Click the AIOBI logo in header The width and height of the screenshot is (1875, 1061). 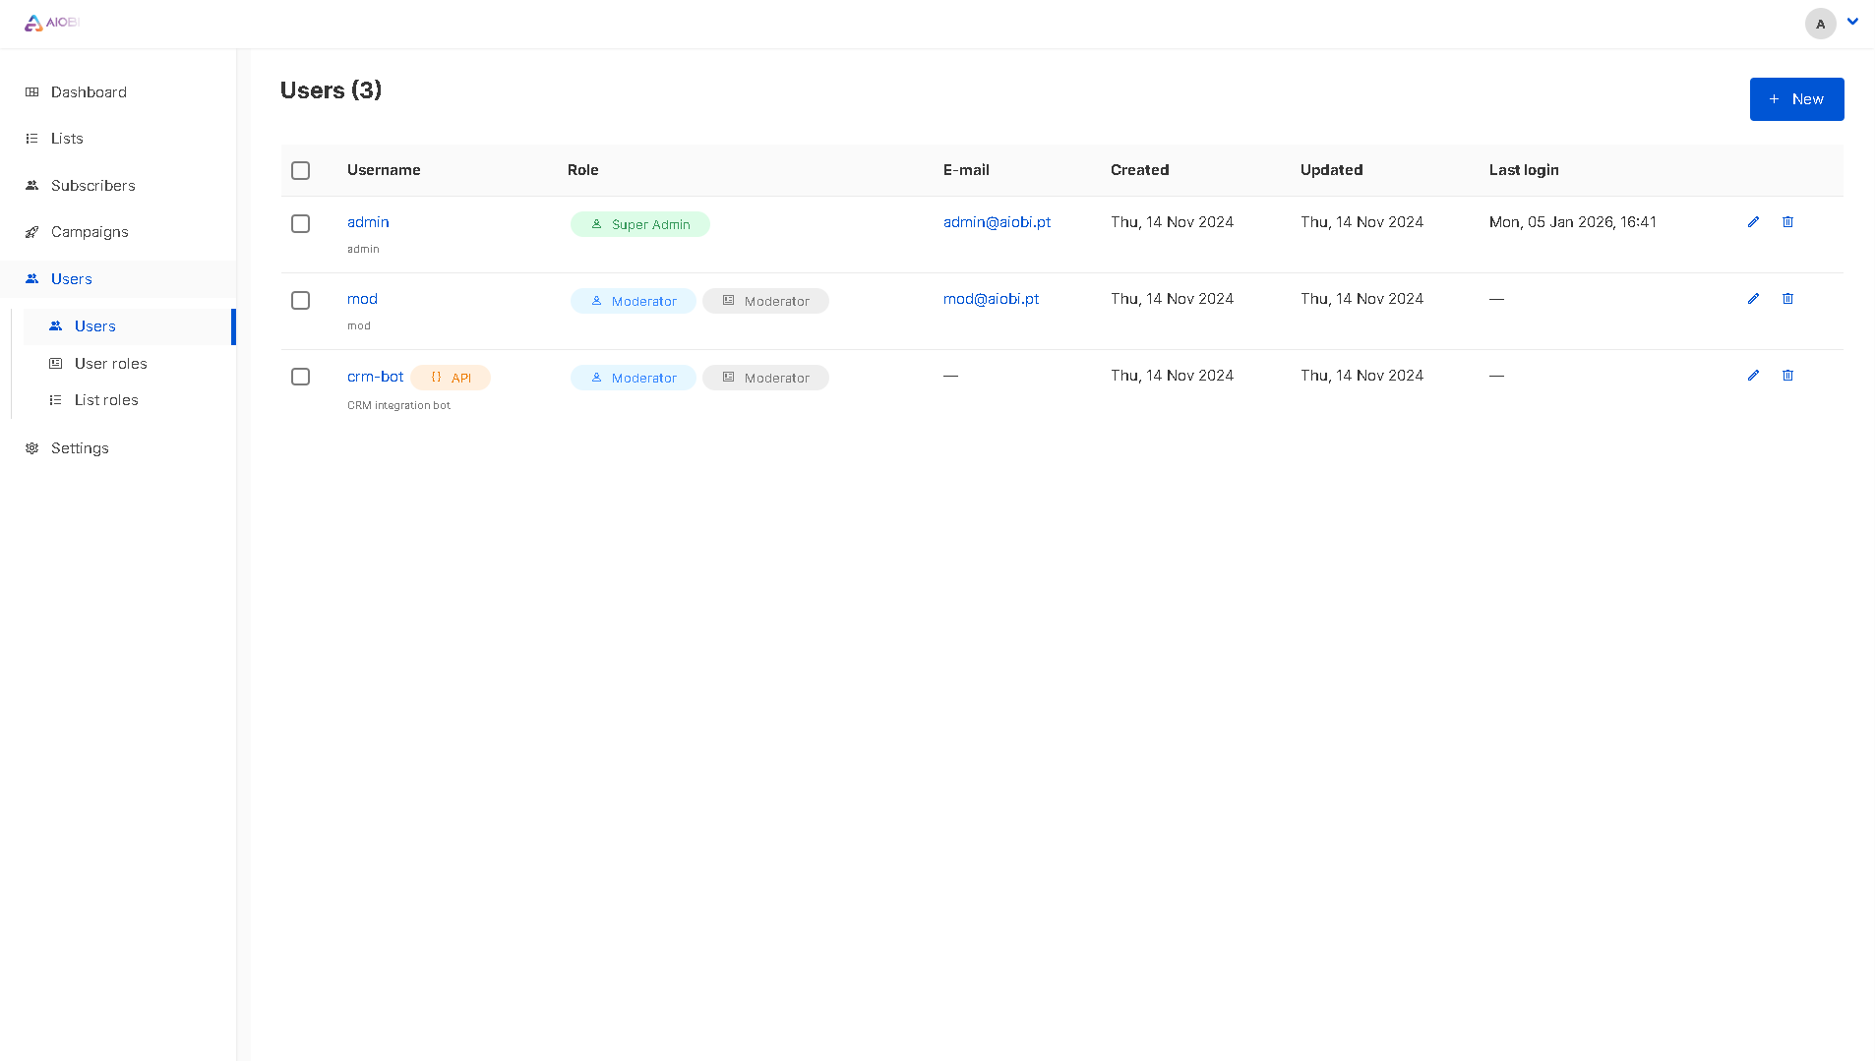coord(51,23)
